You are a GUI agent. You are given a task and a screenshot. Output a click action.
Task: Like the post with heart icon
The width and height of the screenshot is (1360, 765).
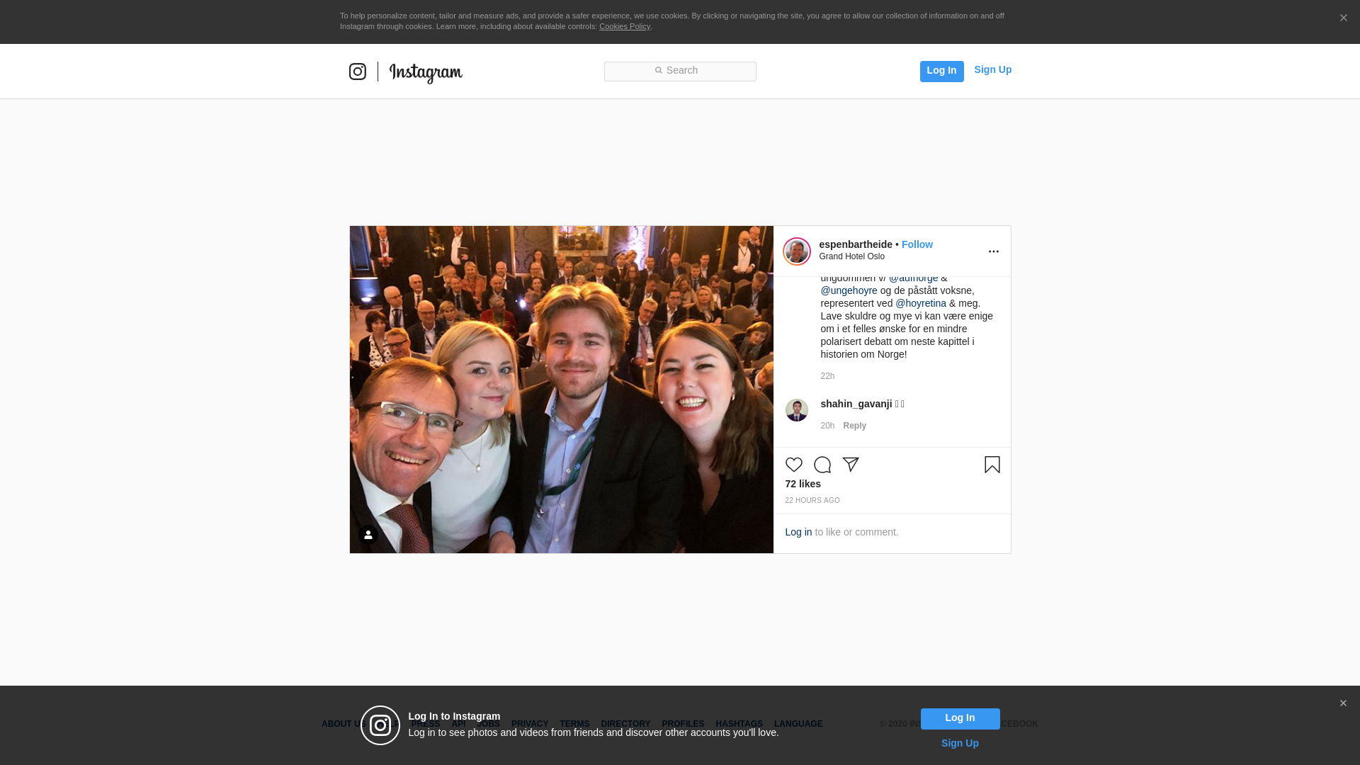793,465
